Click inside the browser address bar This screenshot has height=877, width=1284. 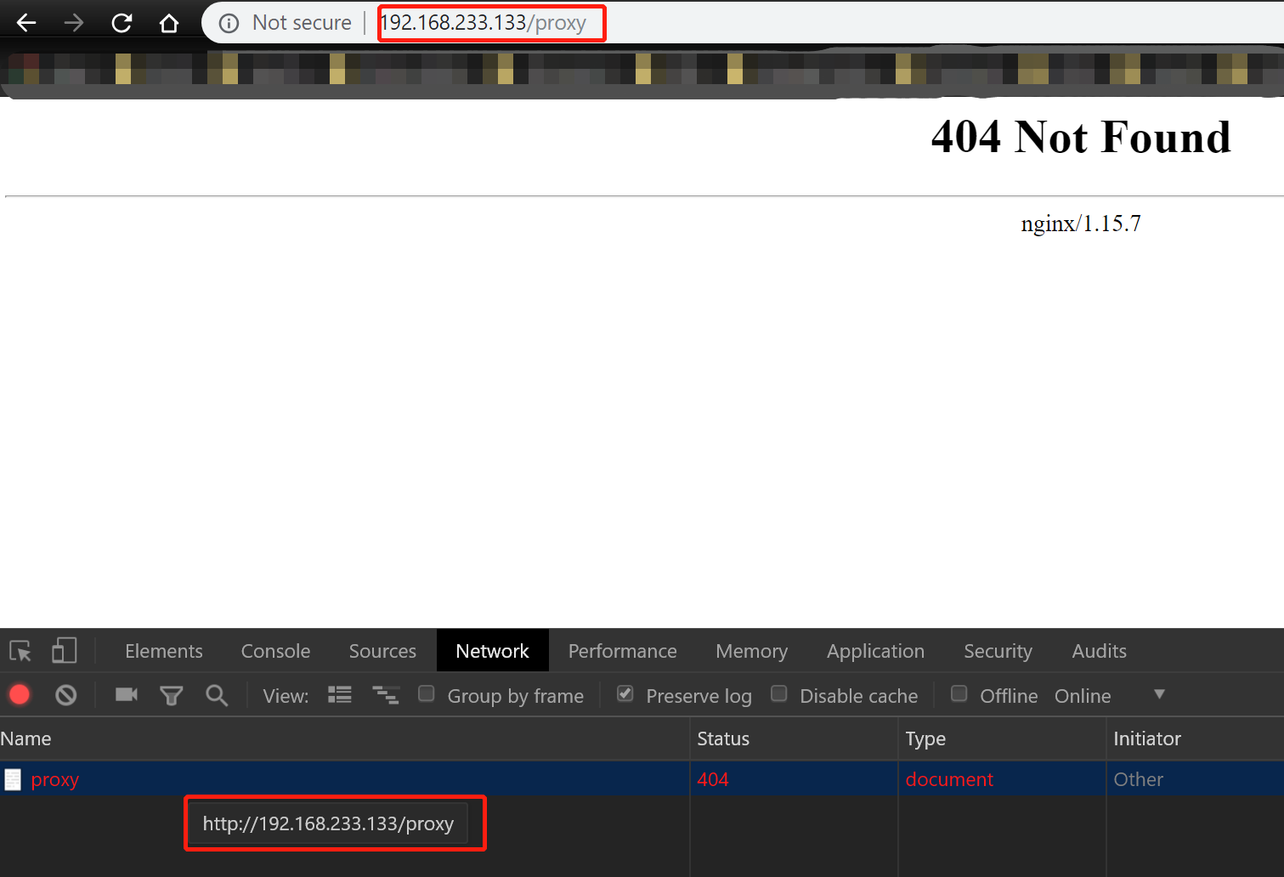[x=491, y=22]
